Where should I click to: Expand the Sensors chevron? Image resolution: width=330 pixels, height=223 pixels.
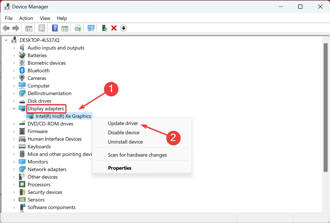14,200
